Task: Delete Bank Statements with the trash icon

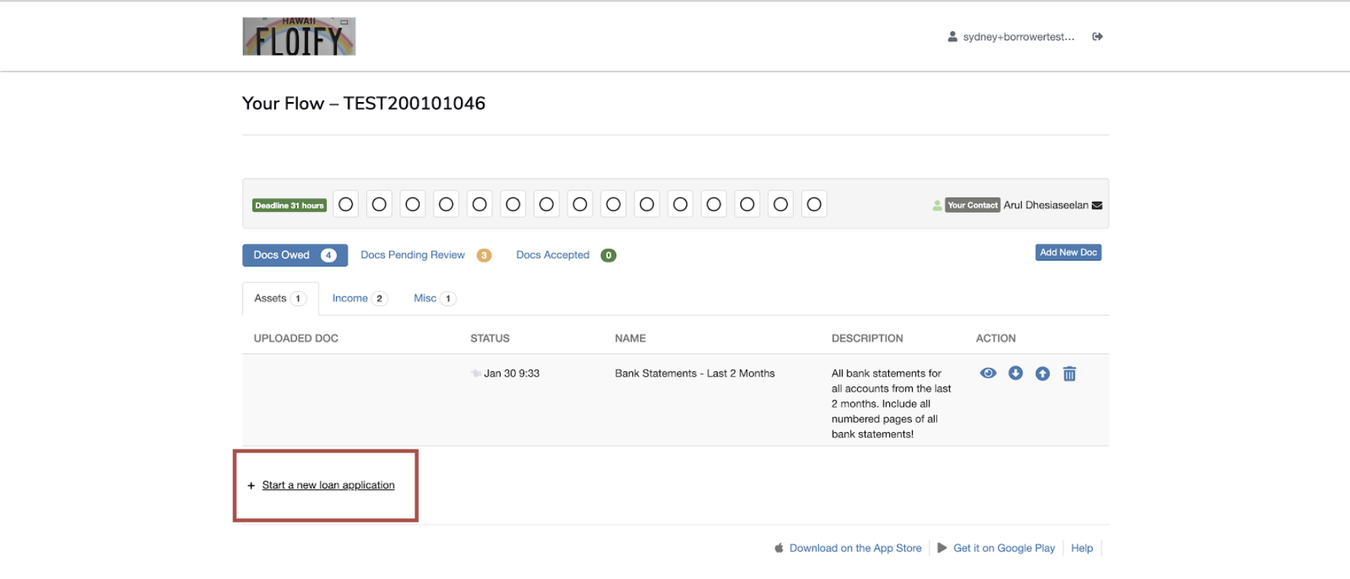Action: point(1070,373)
